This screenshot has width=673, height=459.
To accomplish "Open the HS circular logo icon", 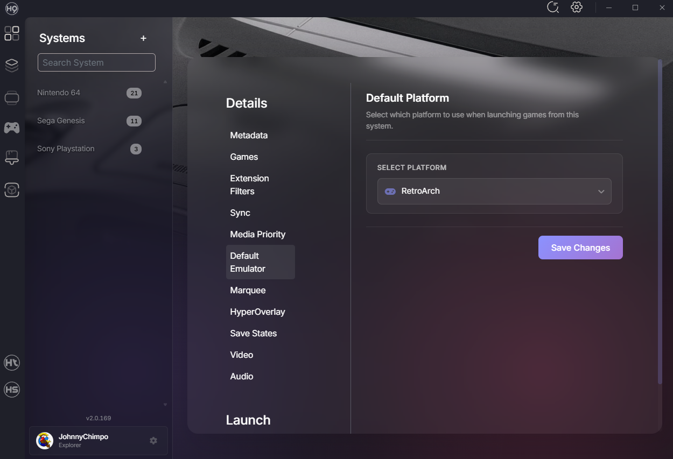I will 12,390.
